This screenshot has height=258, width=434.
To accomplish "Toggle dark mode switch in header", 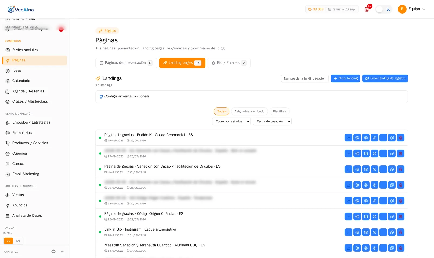I will click(x=384, y=9).
